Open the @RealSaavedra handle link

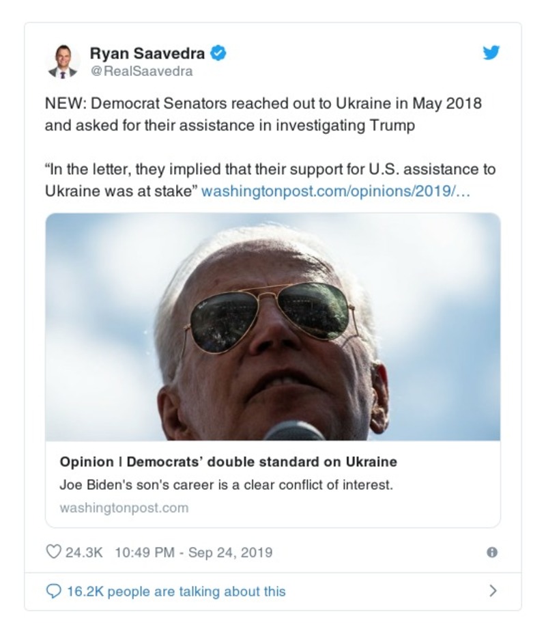[x=141, y=71]
